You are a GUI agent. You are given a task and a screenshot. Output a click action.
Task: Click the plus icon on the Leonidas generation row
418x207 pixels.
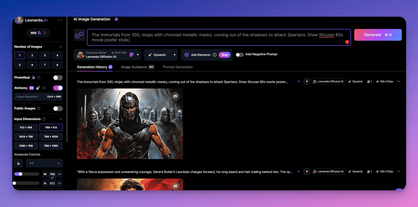pos(298,172)
